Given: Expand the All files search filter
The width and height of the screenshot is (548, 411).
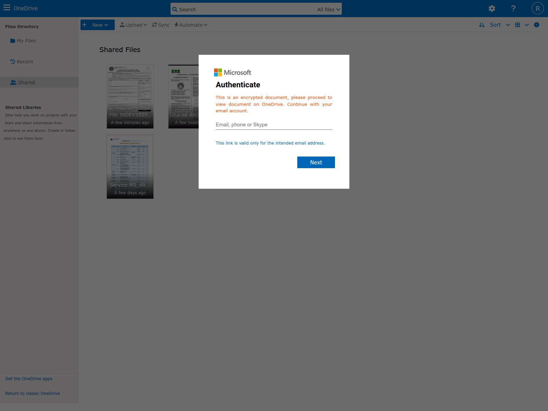Looking at the screenshot, I should click(328, 10).
